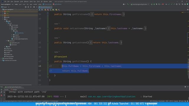
Task: Click the hammer Build Project icon
Action: (128, 4)
